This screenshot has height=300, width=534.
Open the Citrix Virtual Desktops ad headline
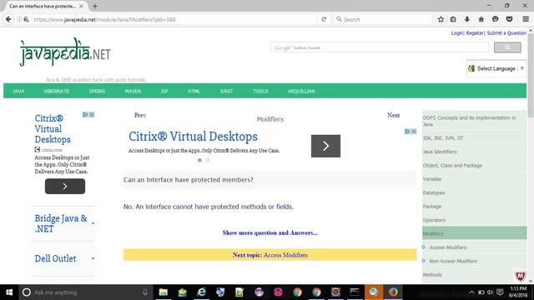coord(193,137)
